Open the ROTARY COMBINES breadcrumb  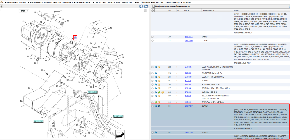coord(64,3)
